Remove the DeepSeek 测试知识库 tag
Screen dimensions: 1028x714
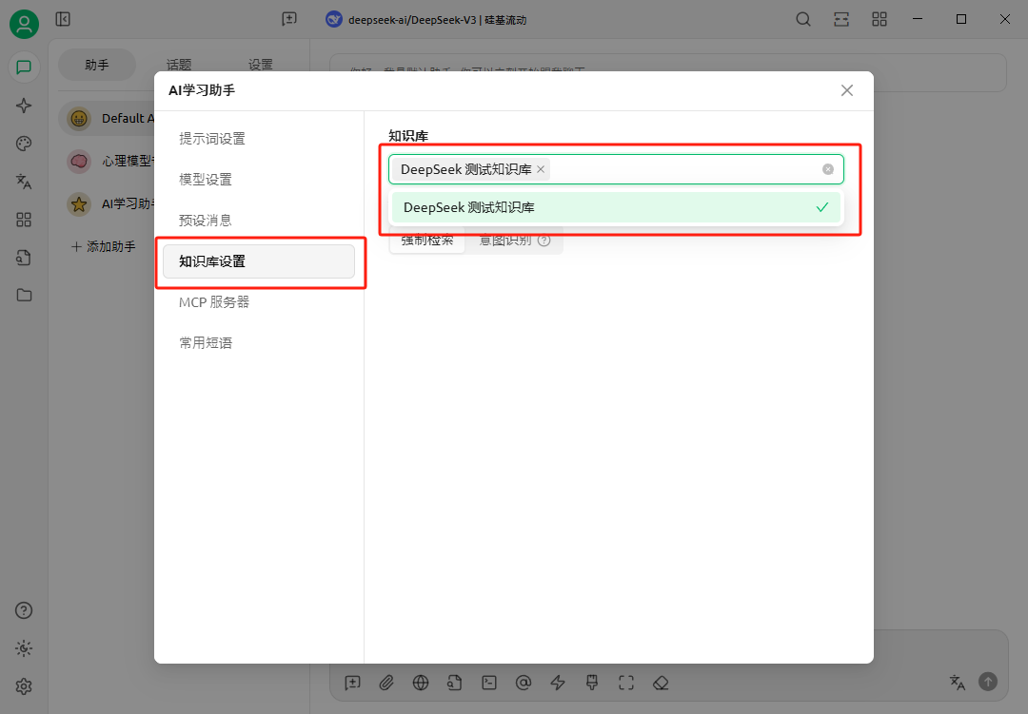tap(541, 169)
